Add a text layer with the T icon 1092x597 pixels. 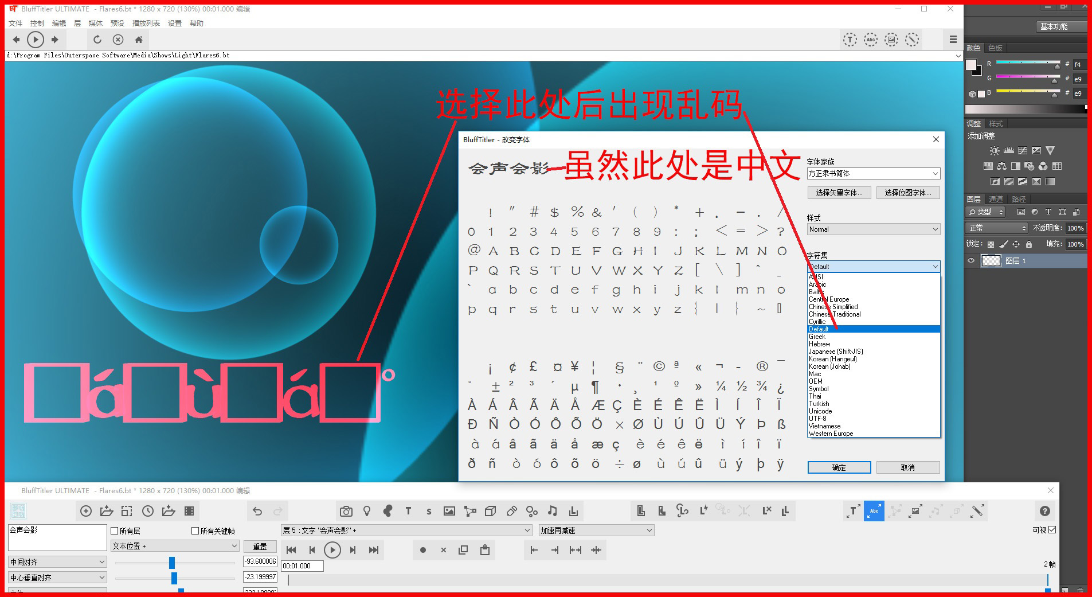click(408, 511)
